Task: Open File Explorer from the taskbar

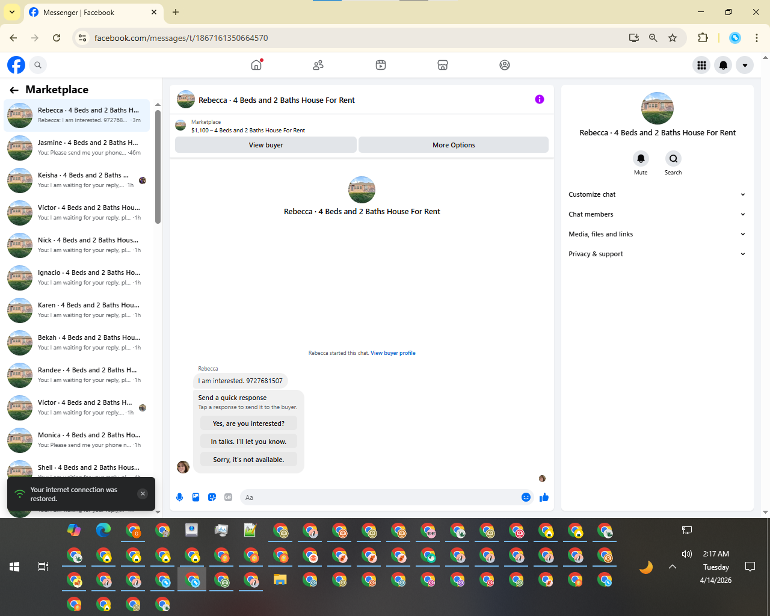Action: coord(280,580)
